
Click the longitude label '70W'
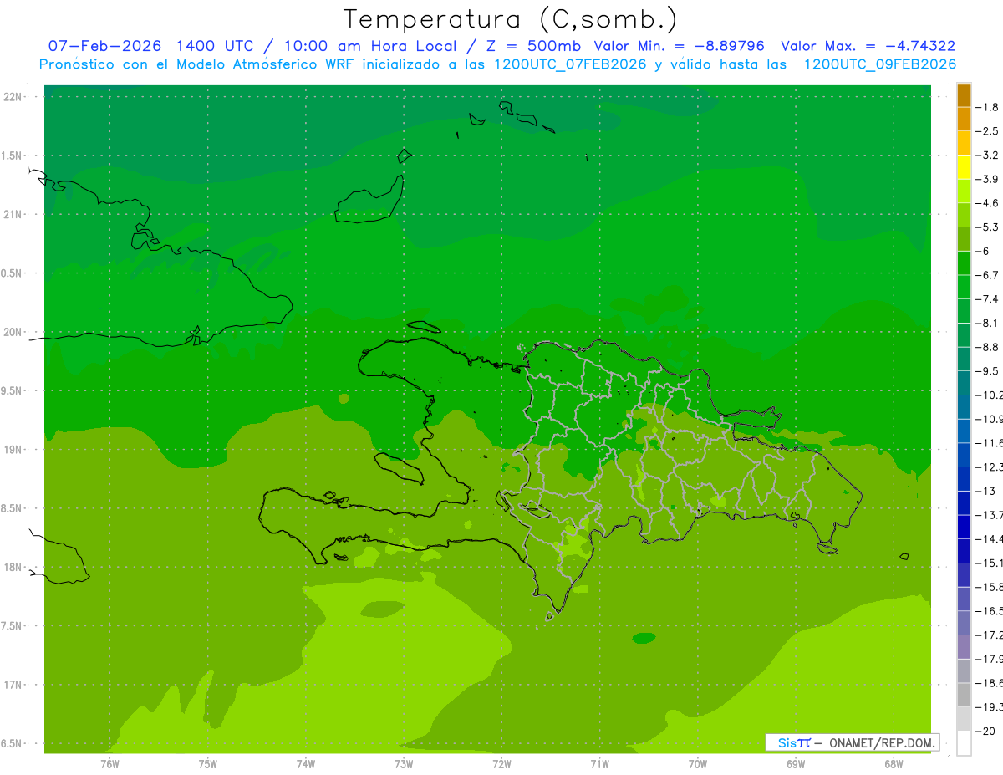point(698,763)
